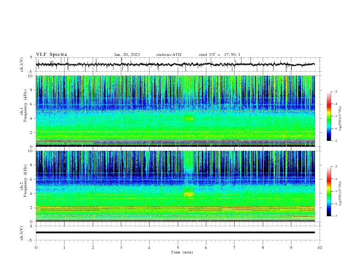Click the "Time (min)" x-axis label
Screen dimensions: 360x278
coord(182,252)
